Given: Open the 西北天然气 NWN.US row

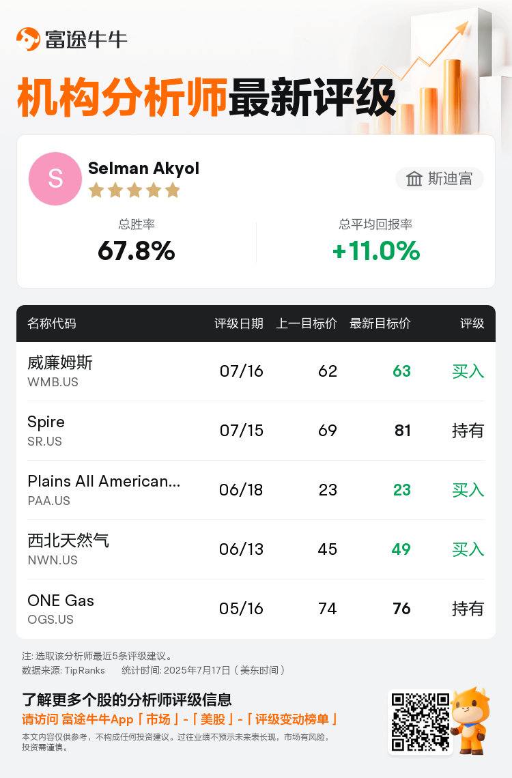Looking at the screenshot, I should click(x=256, y=549).
